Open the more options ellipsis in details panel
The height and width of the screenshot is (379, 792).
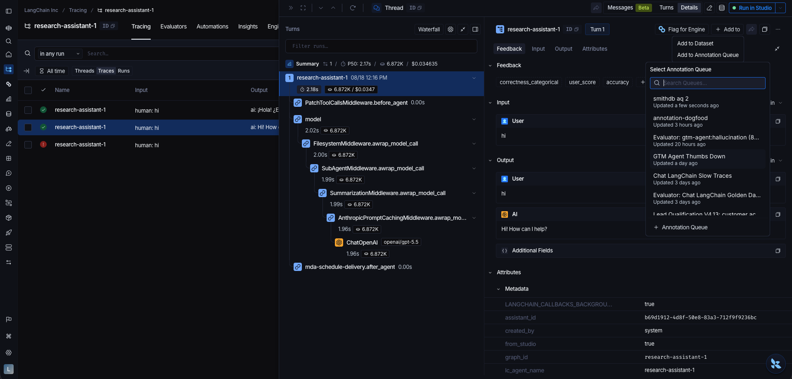[x=778, y=29]
